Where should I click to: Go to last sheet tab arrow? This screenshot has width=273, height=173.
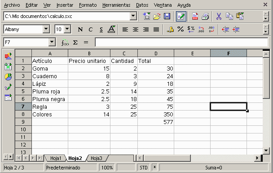coord(40,158)
